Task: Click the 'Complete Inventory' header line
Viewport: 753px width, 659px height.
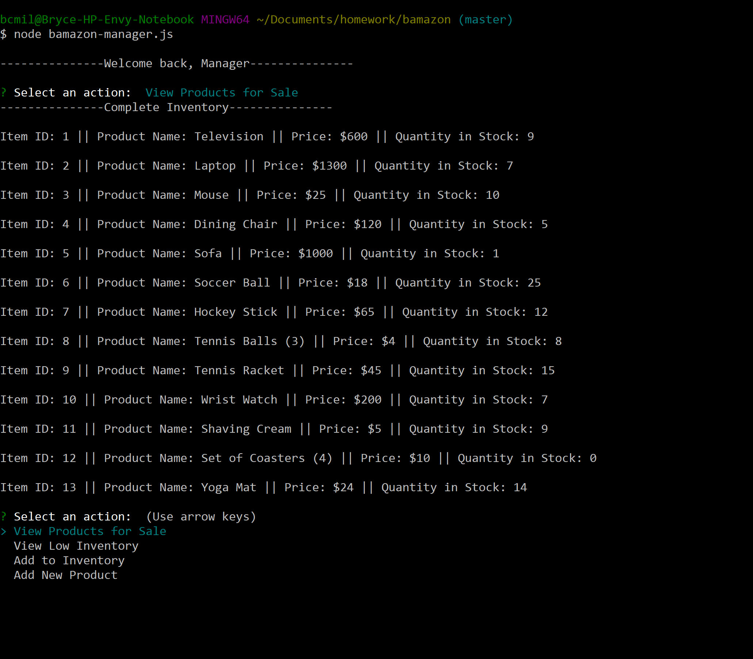Action: tap(167, 107)
